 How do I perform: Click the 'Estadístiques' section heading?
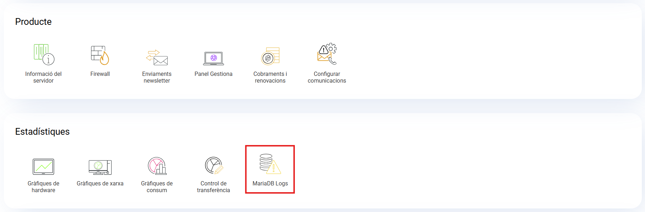point(42,132)
